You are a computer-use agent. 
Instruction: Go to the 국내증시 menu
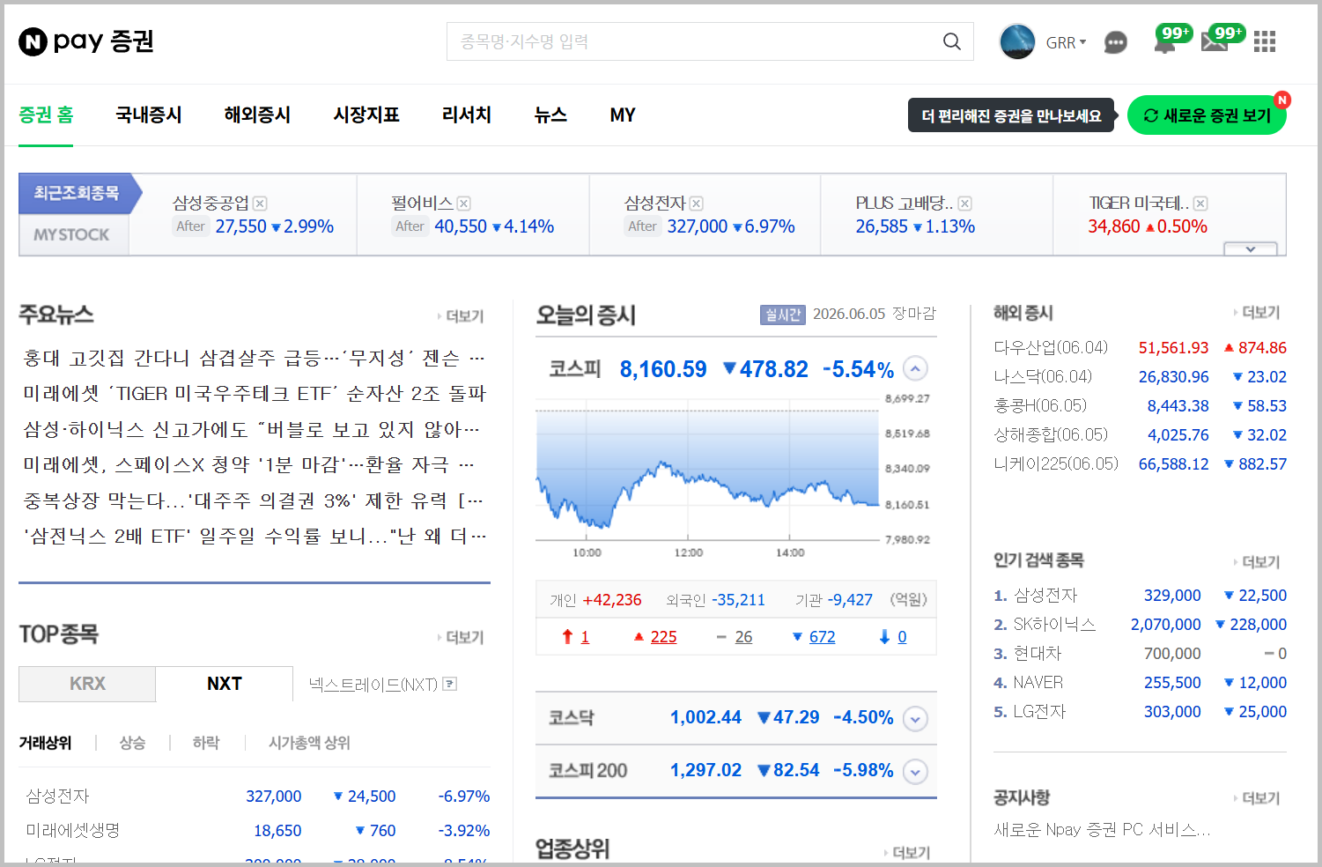click(149, 115)
